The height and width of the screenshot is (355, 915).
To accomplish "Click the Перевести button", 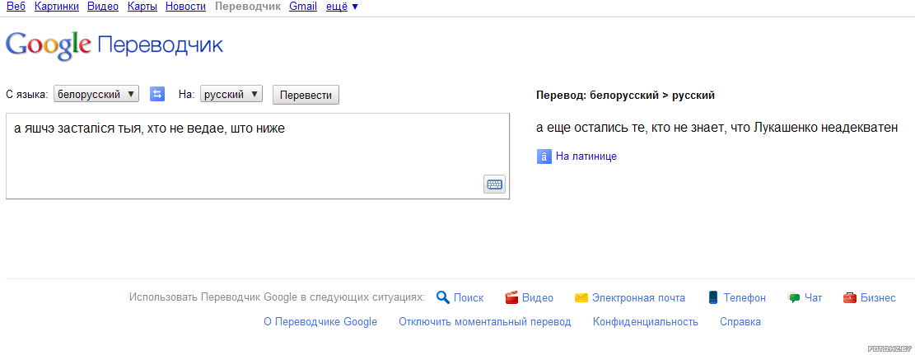I will (306, 95).
